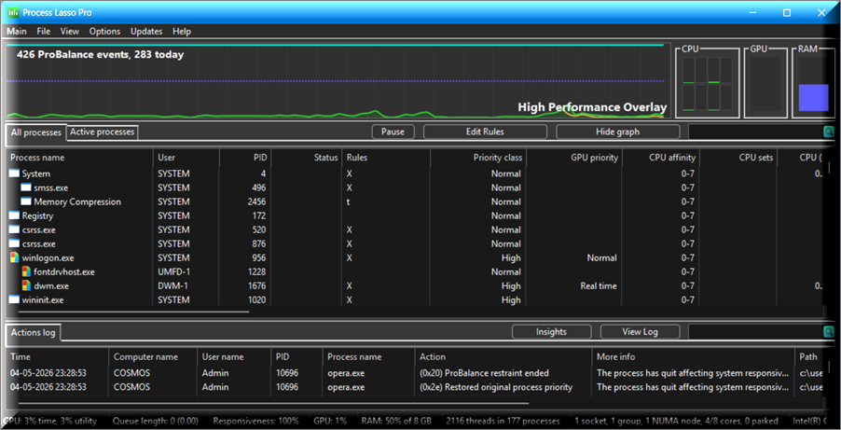The image size is (841, 430).
Task: Open the Main menu
Action: click(17, 31)
